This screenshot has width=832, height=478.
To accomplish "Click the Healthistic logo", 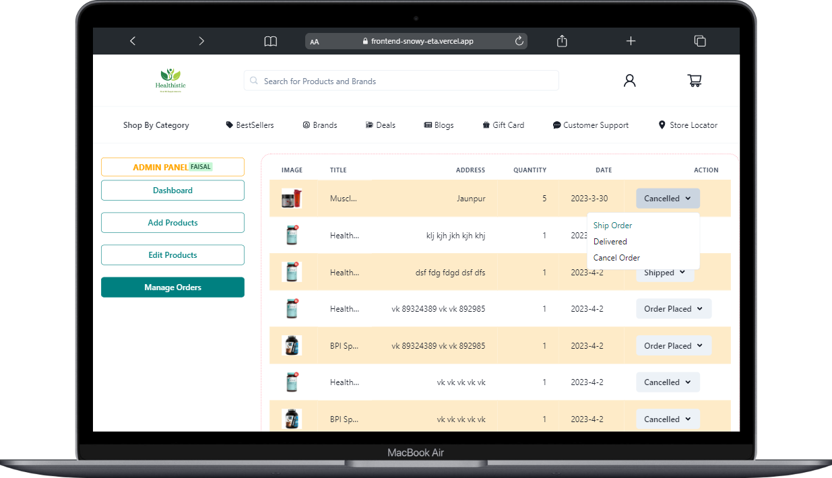I will click(170, 81).
